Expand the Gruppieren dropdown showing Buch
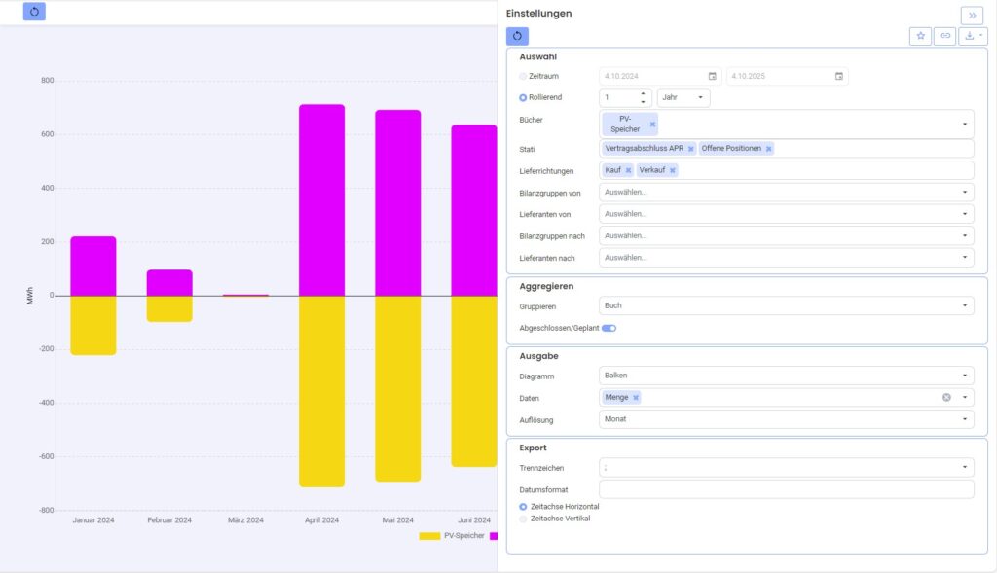 tap(786, 305)
